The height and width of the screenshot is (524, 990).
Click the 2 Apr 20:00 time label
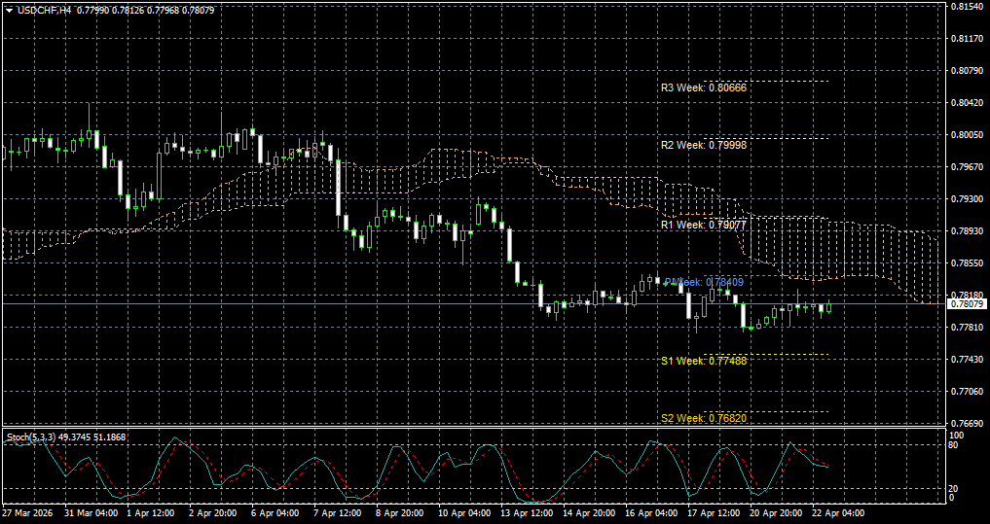213,513
